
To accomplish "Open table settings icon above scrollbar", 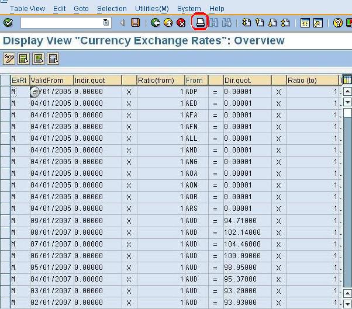I will pos(347,80).
